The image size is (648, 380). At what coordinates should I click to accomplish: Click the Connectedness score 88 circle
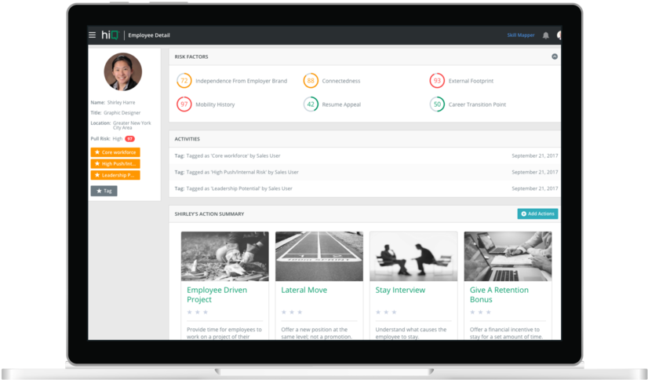click(311, 81)
